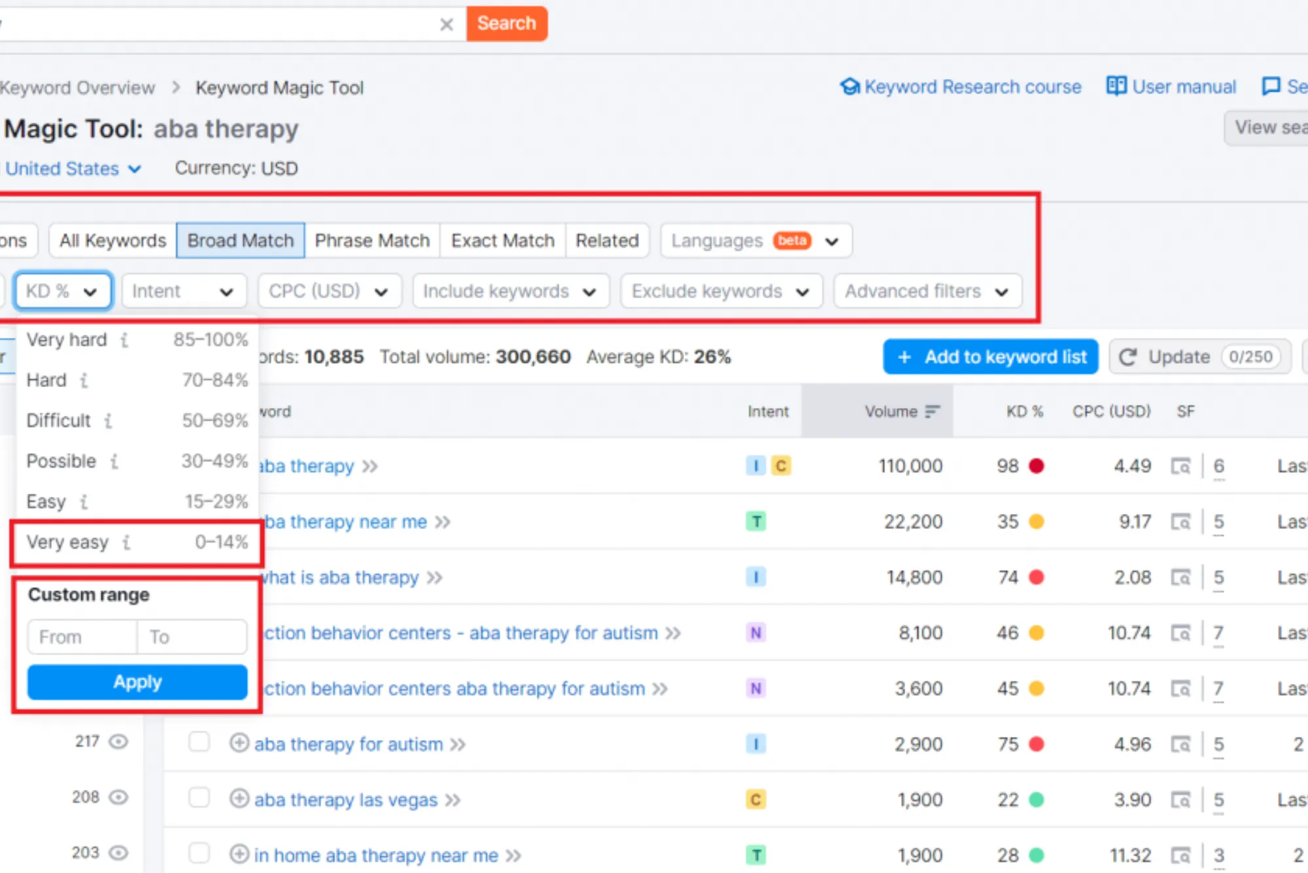The image size is (1308, 873).
Task: Toggle eye icon next to 208 group
Action: click(118, 797)
